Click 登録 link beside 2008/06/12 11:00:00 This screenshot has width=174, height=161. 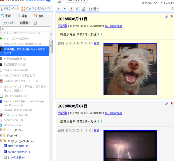point(96,43)
